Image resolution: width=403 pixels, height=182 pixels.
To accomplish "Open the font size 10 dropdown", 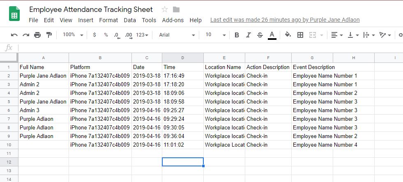I will click(x=216, y=35).
